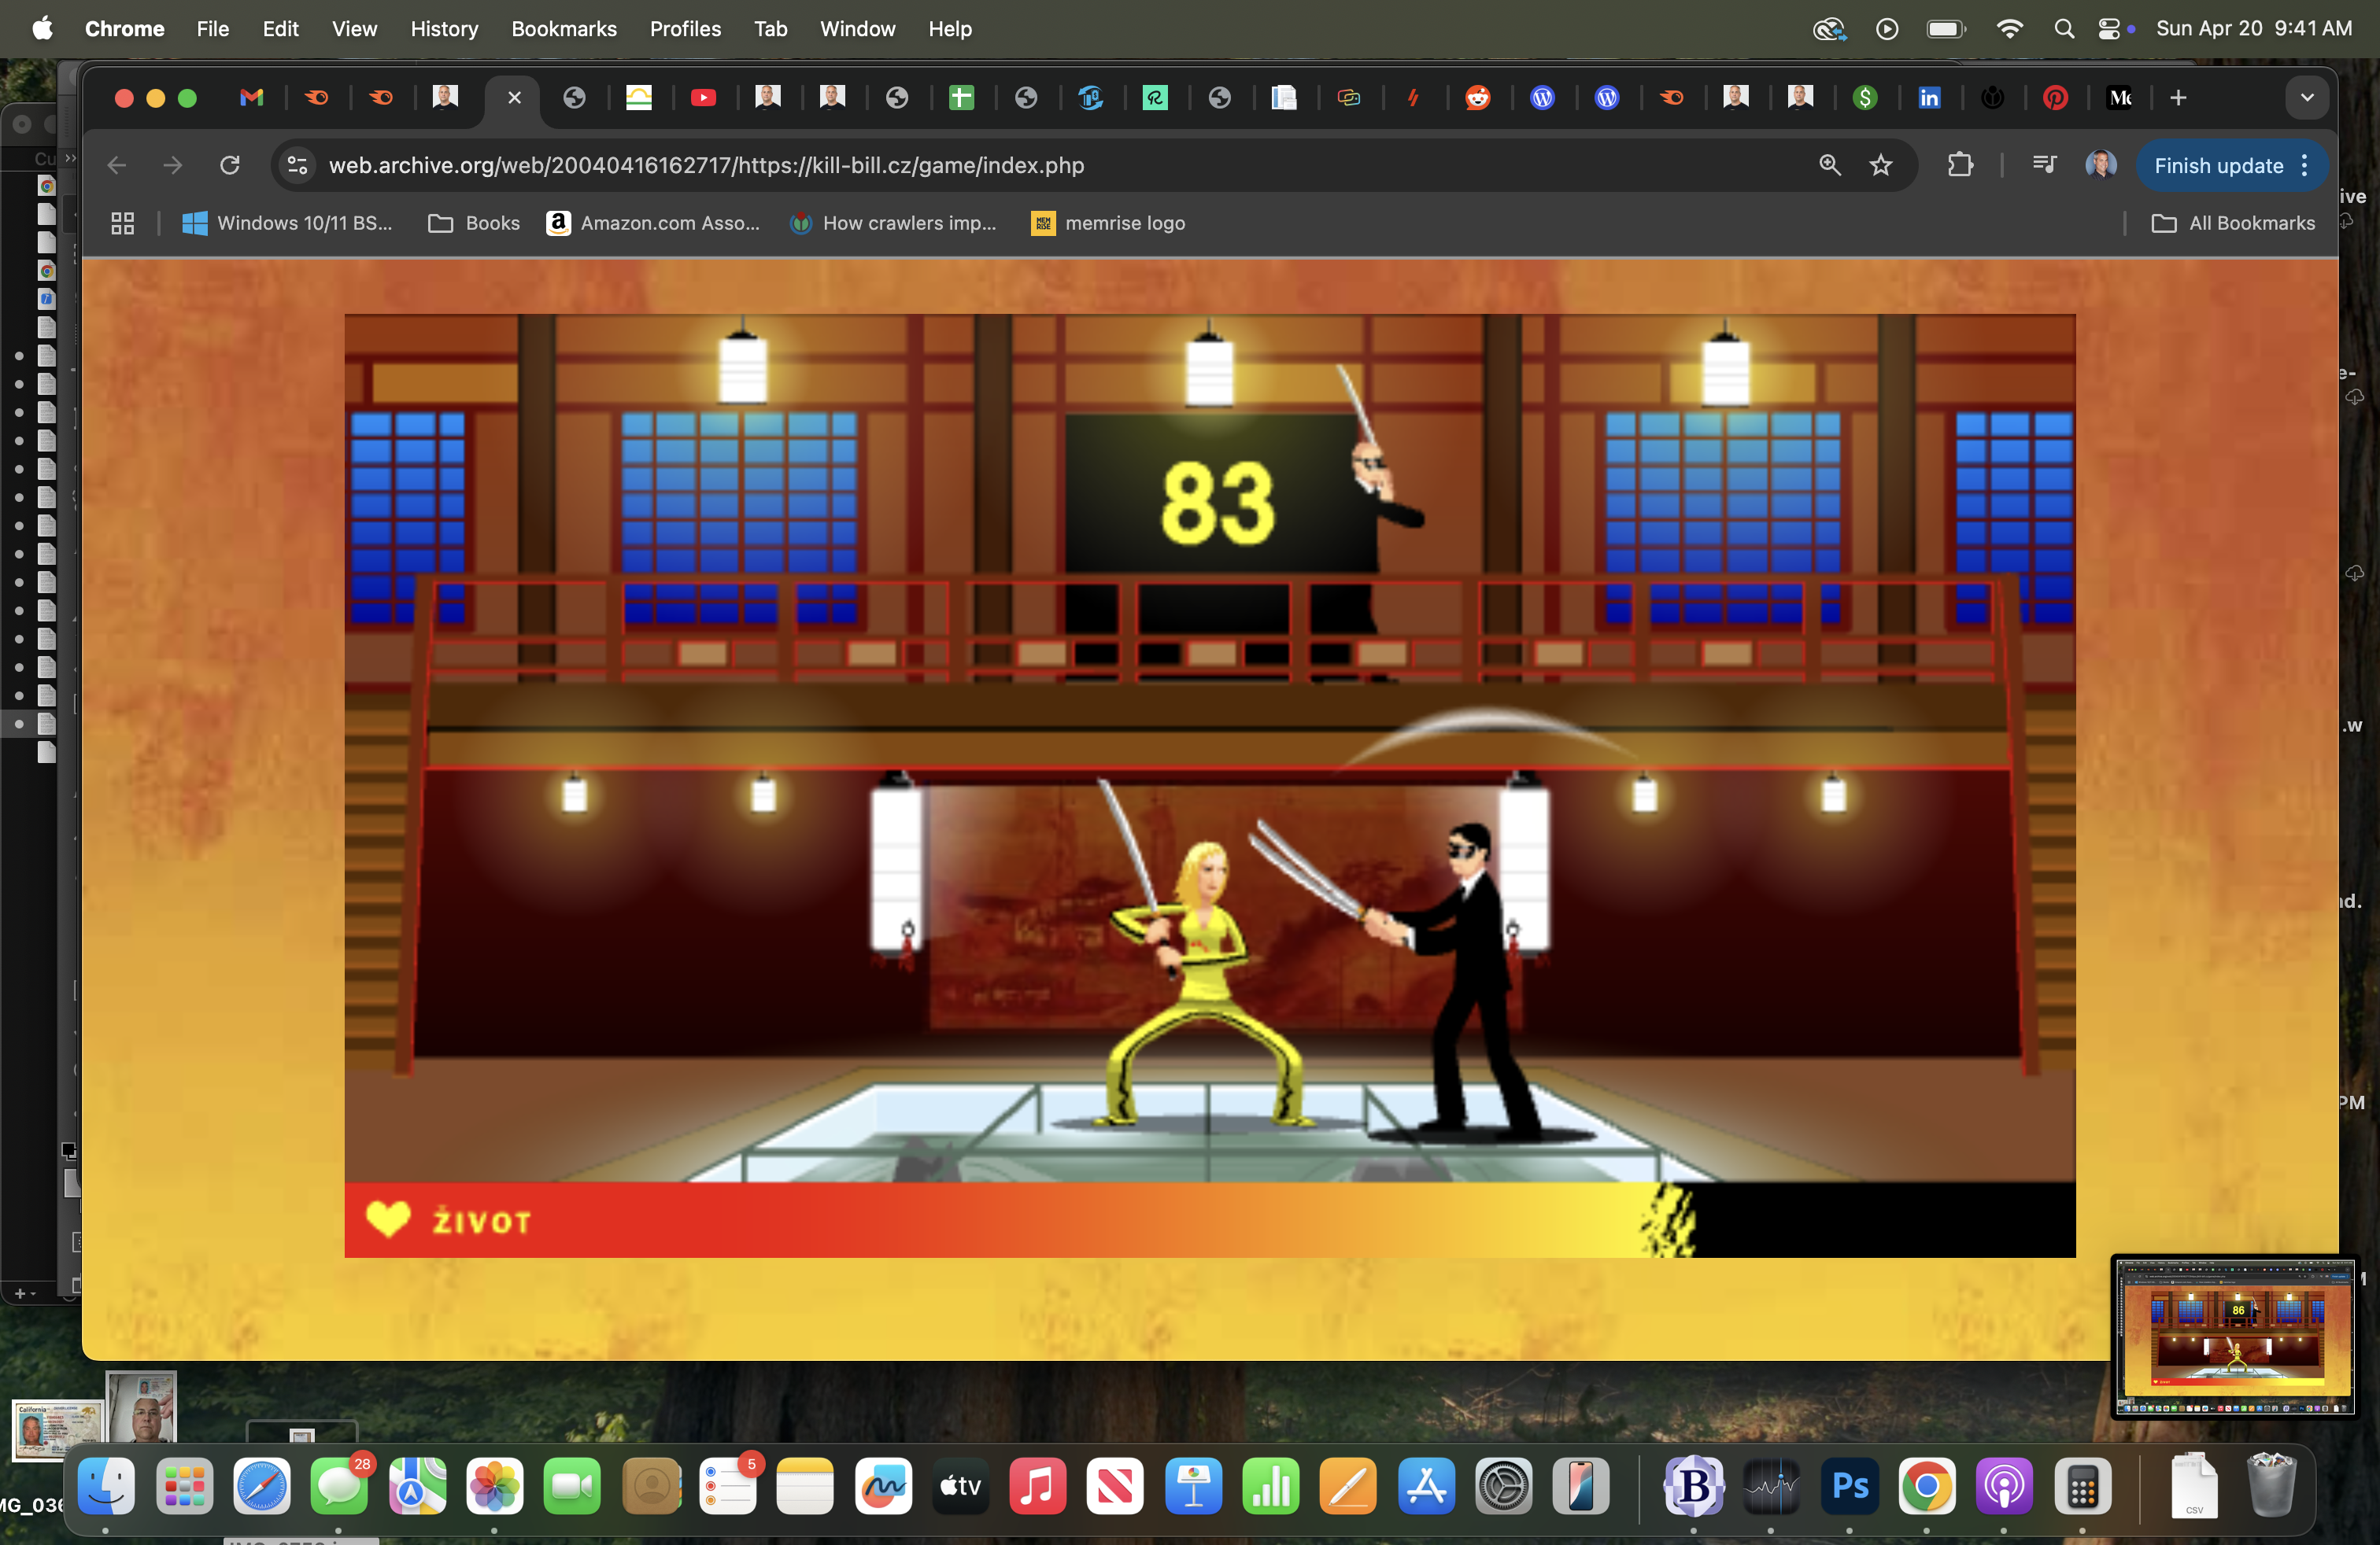
Task: Open Launchpad from the Dock
Action: pyautogui.click(x=184, y=1486)
